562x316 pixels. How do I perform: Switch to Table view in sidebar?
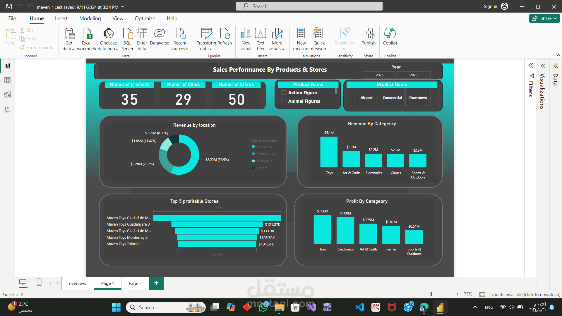click(8, 80)
